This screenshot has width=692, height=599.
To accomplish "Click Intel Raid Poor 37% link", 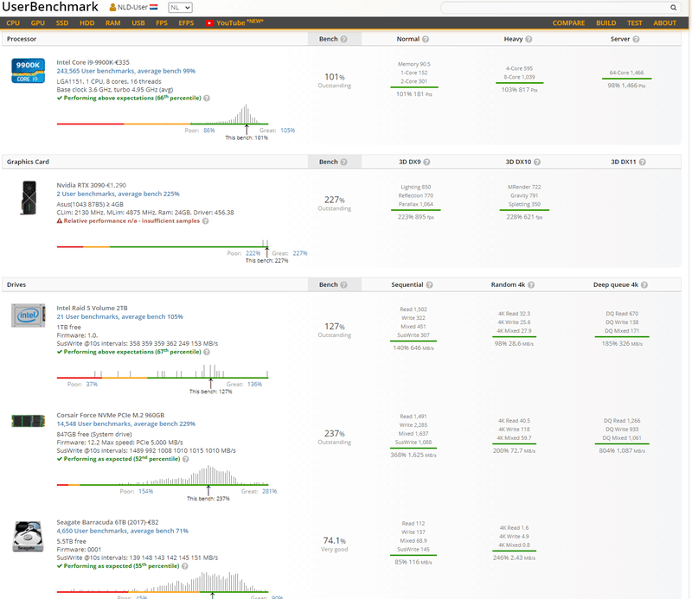I will coord(92,385).
